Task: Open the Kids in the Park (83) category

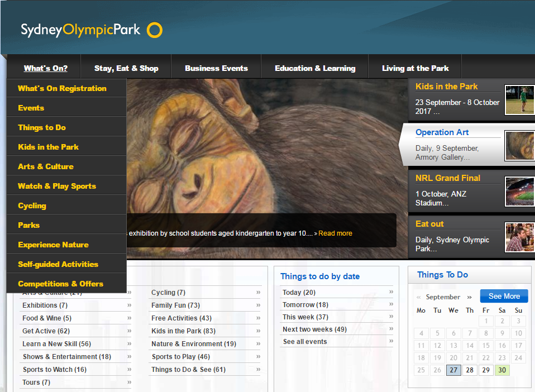Action: [x=183, y=331]
